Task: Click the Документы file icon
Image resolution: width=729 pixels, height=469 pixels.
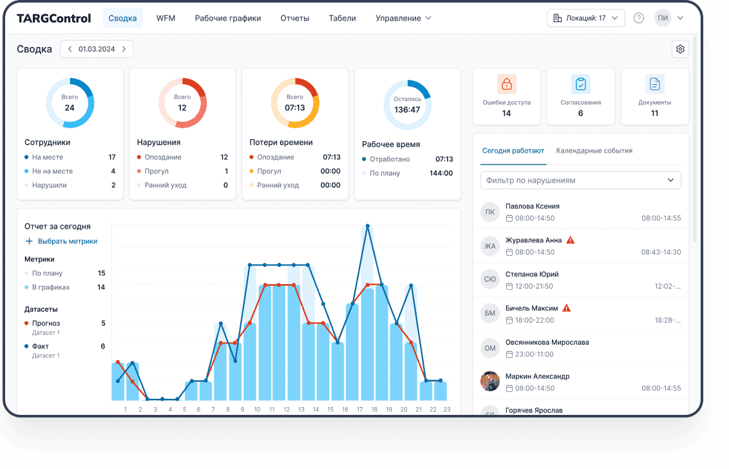Action: click(654, 84)
